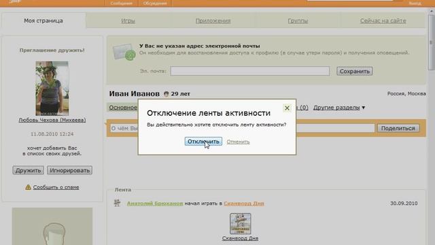Click the empty profile avatar placeholder
The width and height of the screenshot is (435, 245).
(x=52, y=226)
